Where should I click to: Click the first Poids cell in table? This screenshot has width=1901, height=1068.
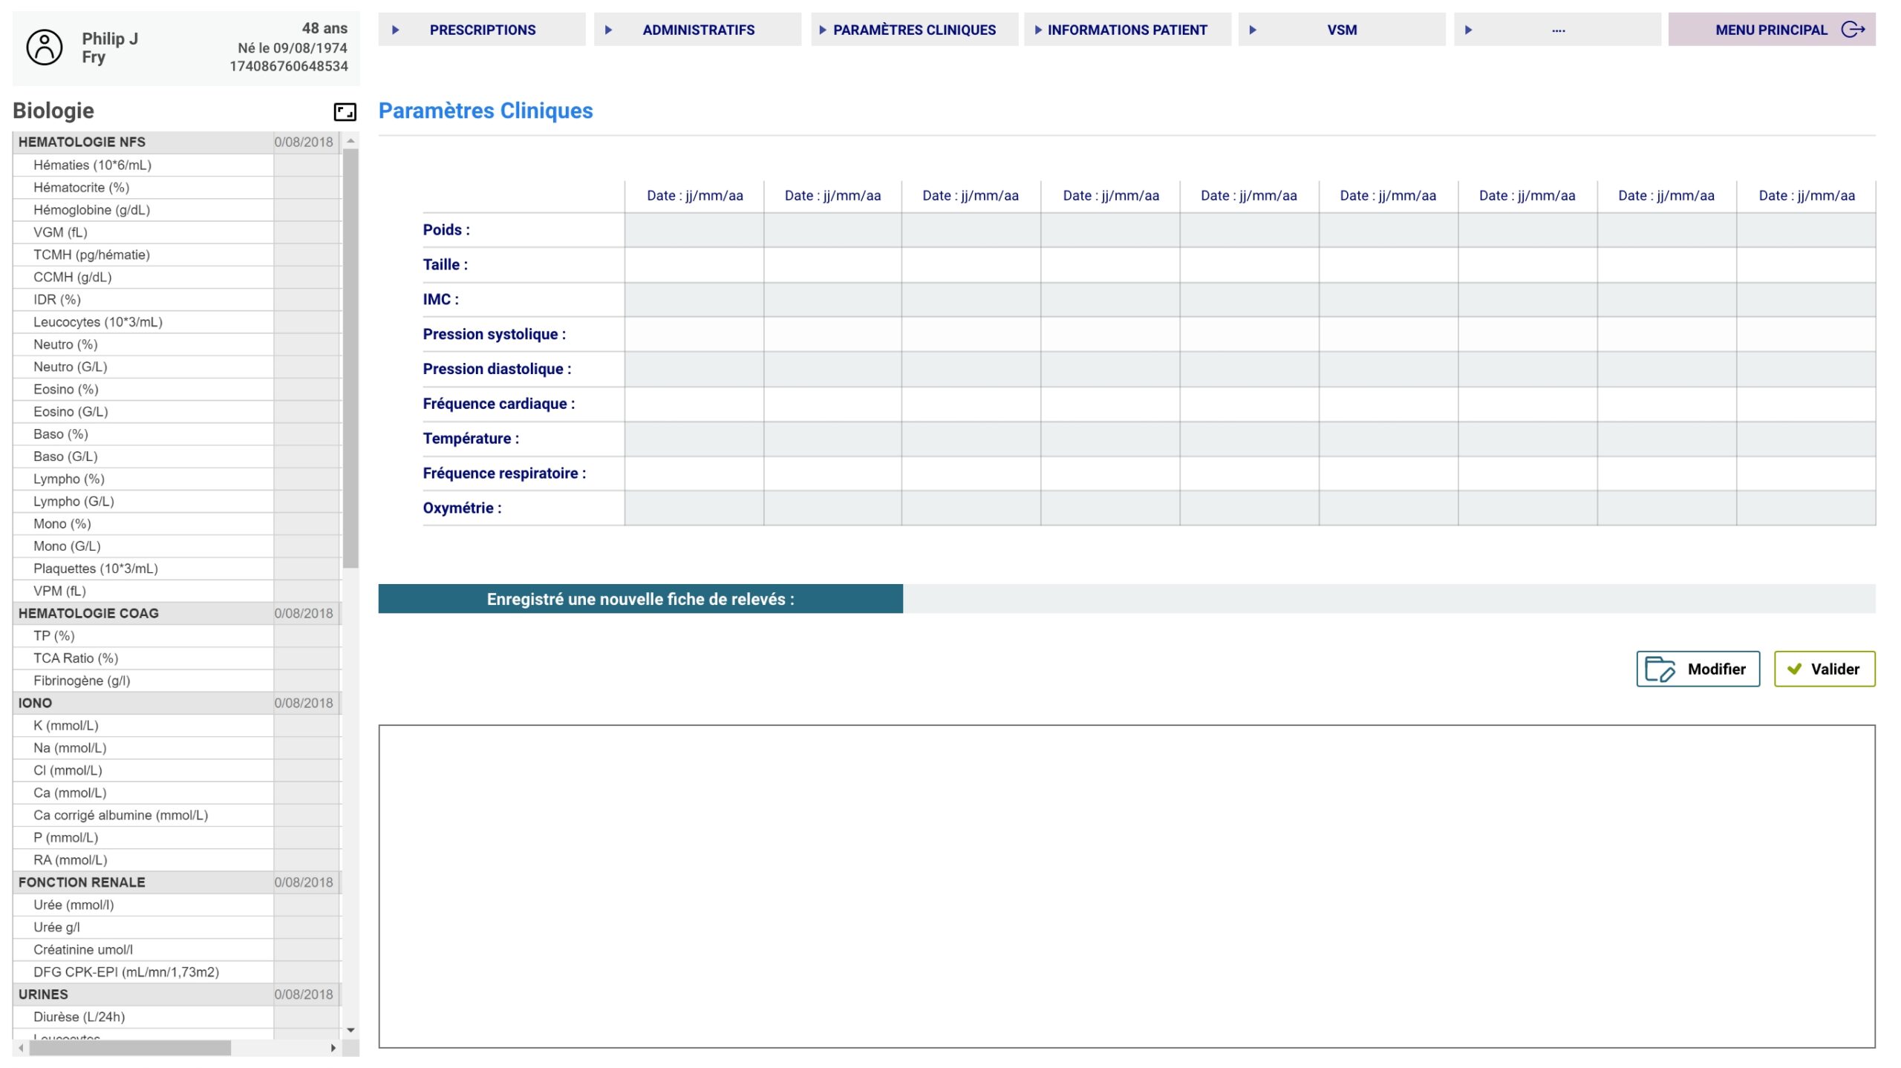[x=694, y=230]
